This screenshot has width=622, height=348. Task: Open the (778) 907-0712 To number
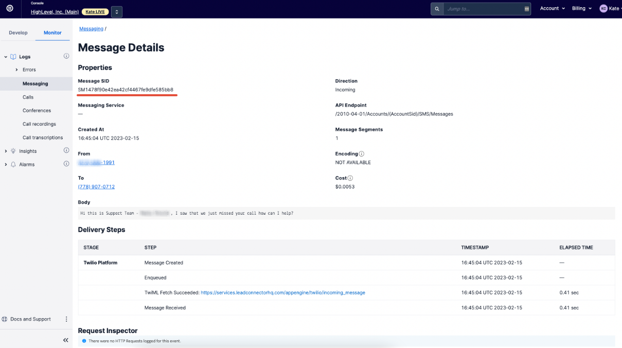(x=96, y=187)
